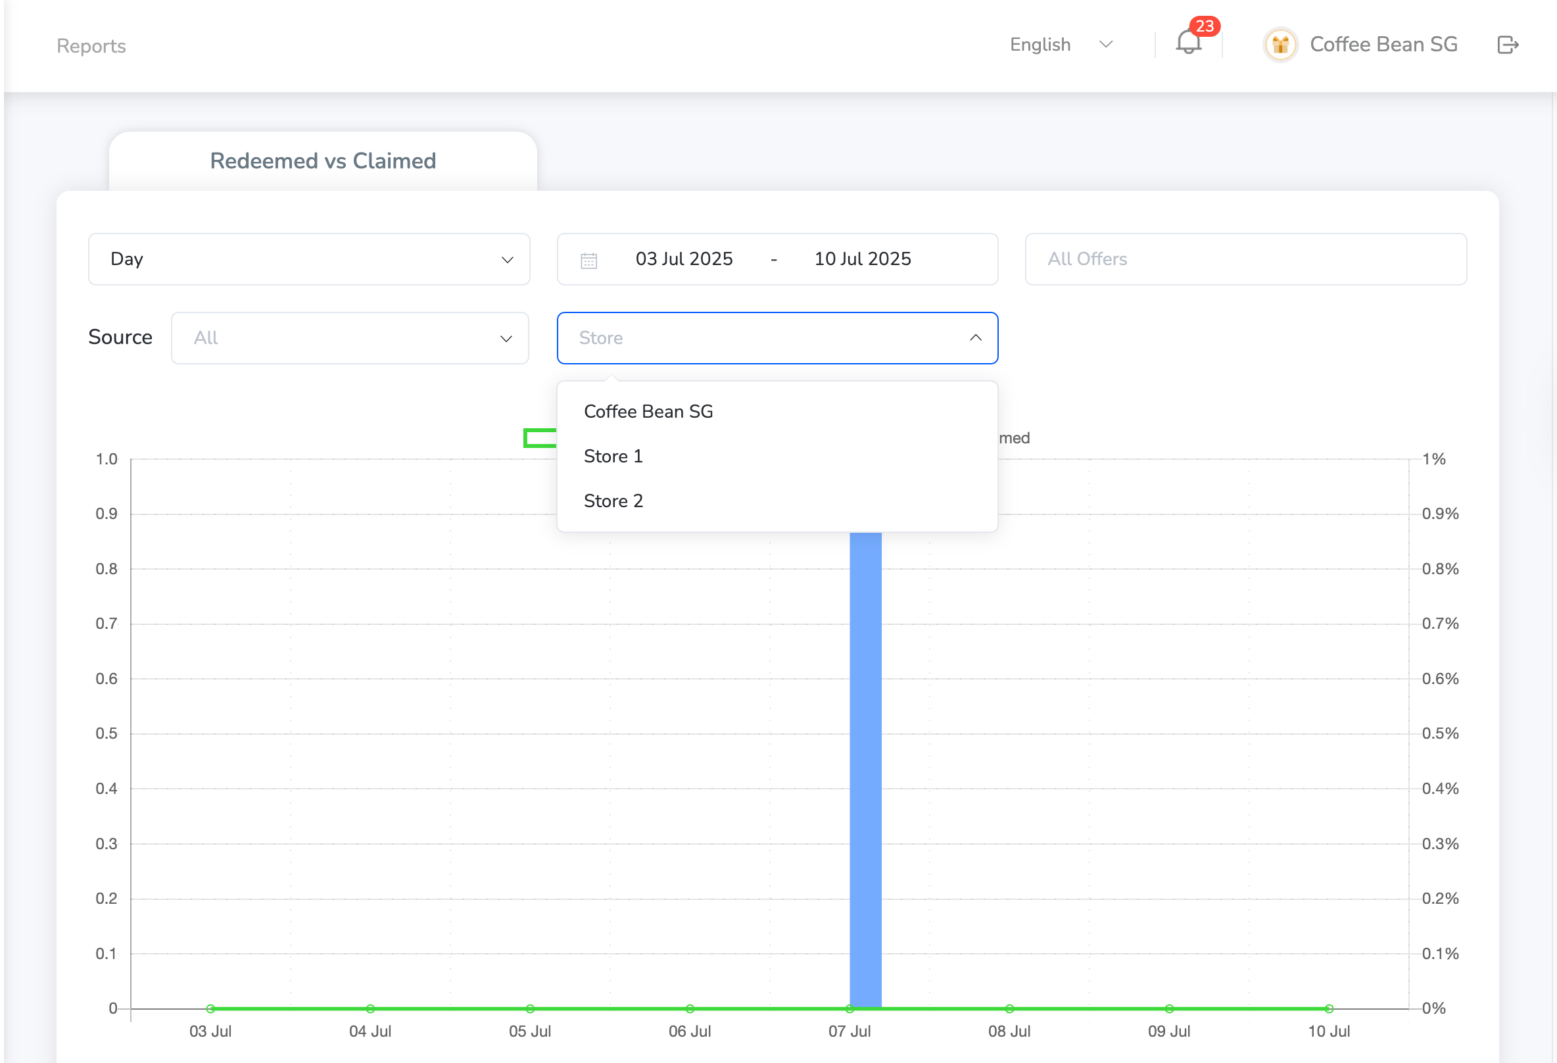Image resolution: width=1557 pixels, height=1063 pixels.
Task: Click the blue bar on 07 Jul
Action: [x=865, y=770]
